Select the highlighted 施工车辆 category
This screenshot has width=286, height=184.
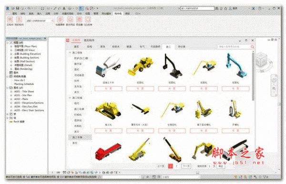click(x=80, y=137)
